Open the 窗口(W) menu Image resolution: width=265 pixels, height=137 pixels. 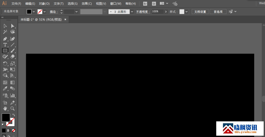pyautogui.click(x=116, y=4)
